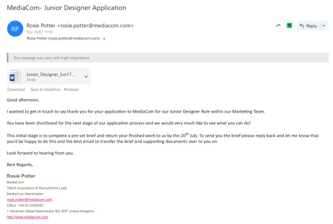Click the date Thu 13/07, 17:19

pos(39,32)
